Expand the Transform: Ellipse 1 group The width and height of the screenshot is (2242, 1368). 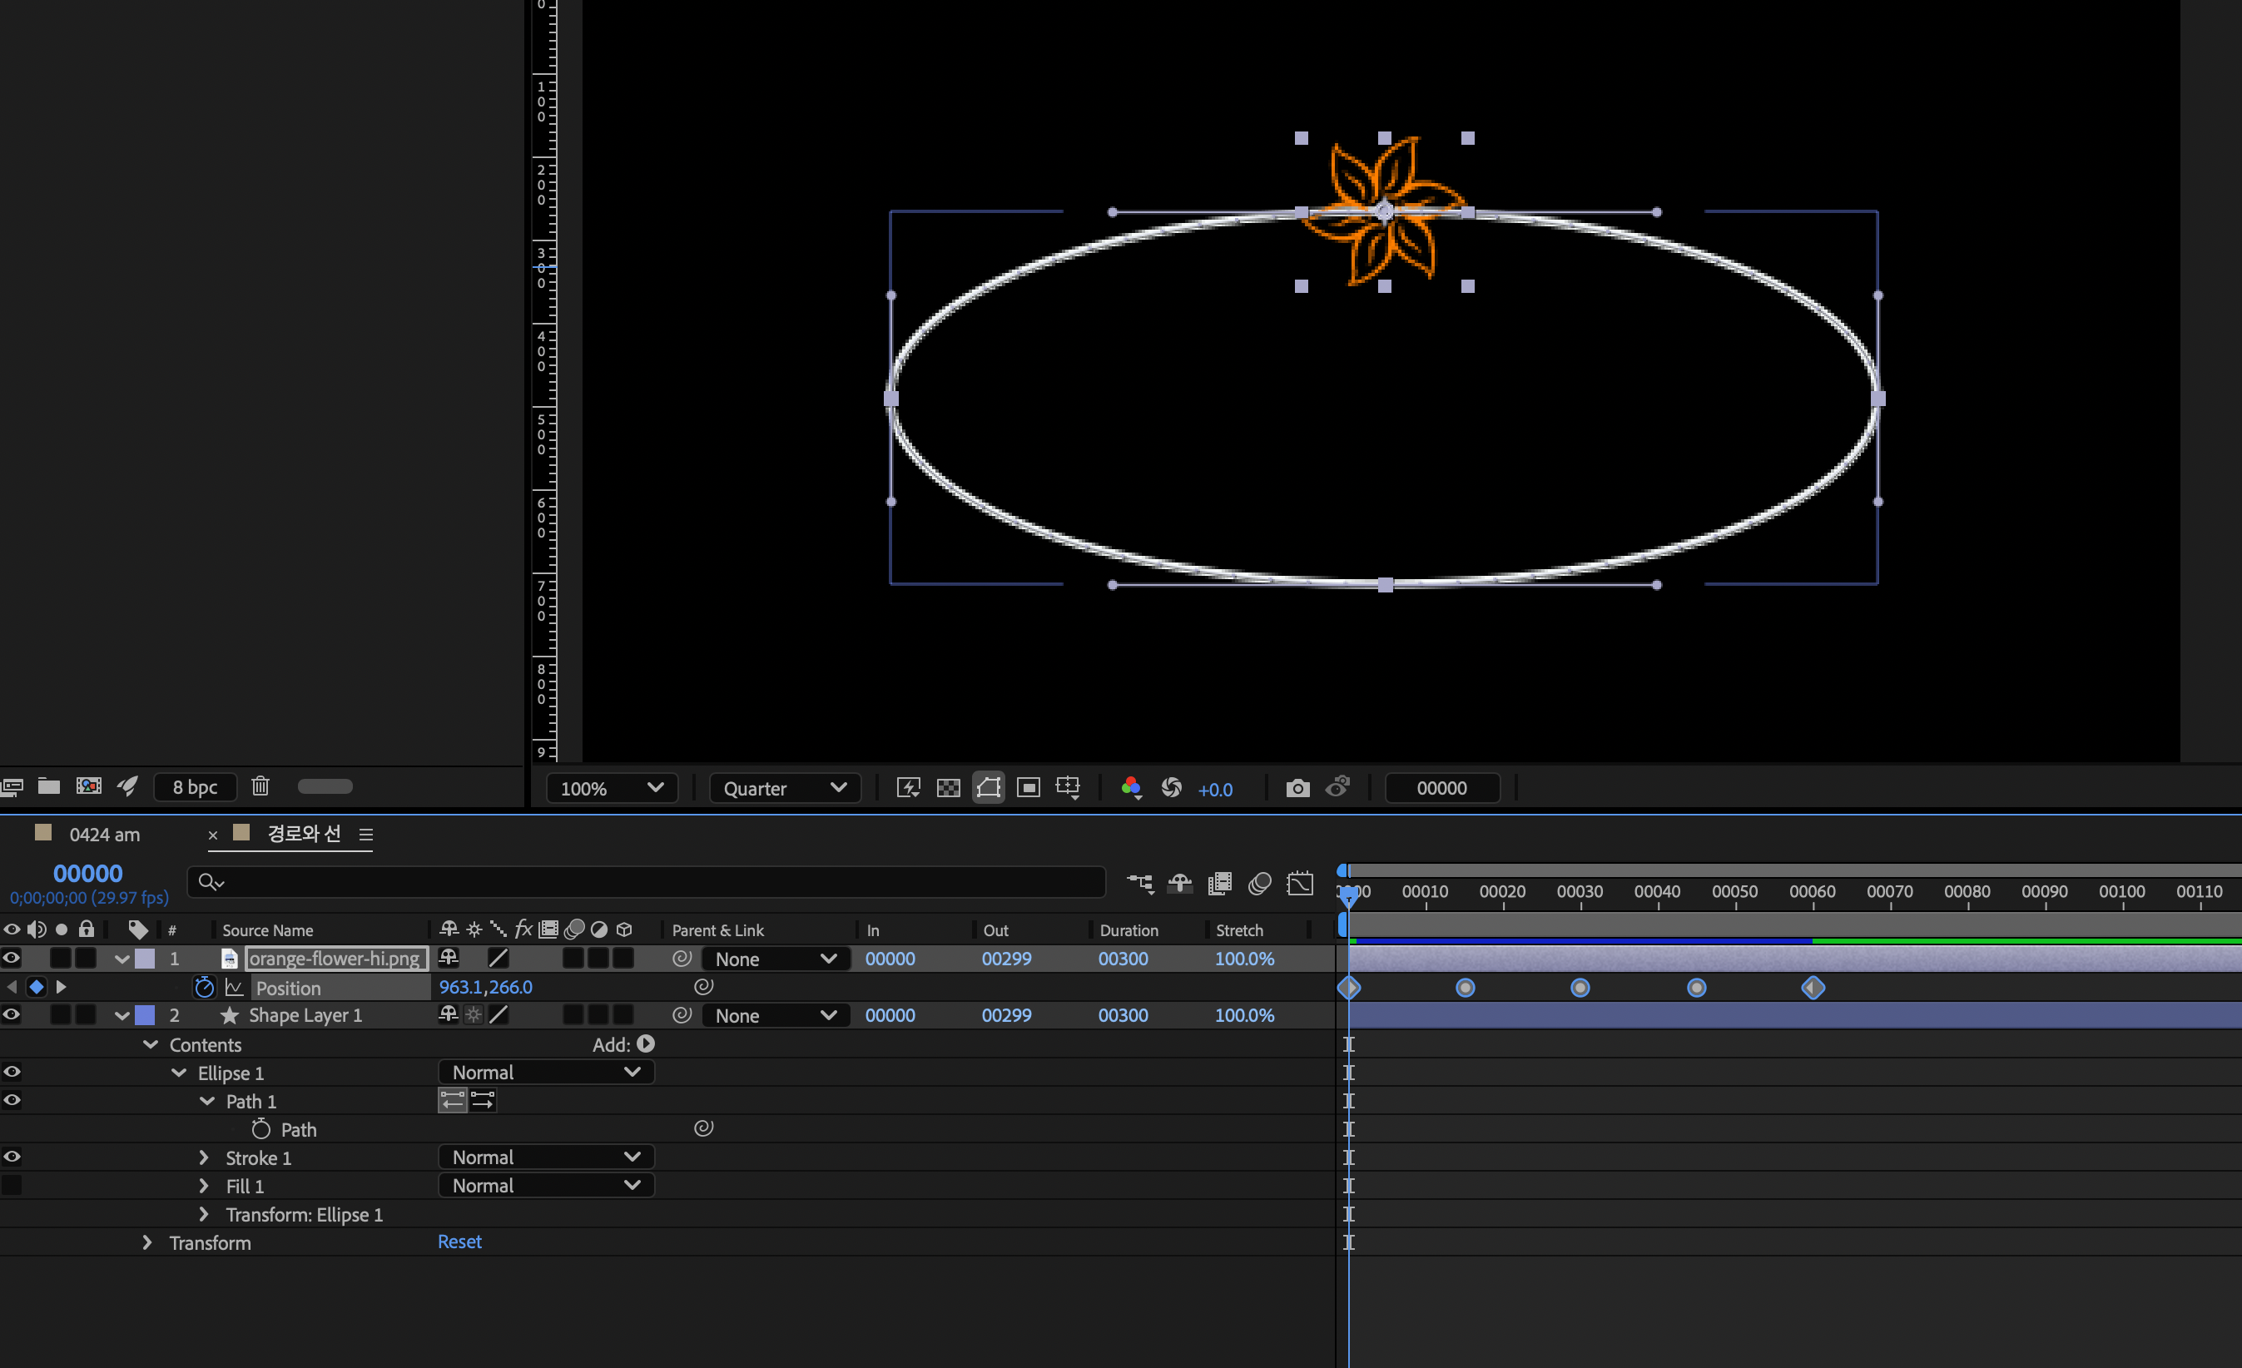pyautogui.click(x=204, y=1214)
